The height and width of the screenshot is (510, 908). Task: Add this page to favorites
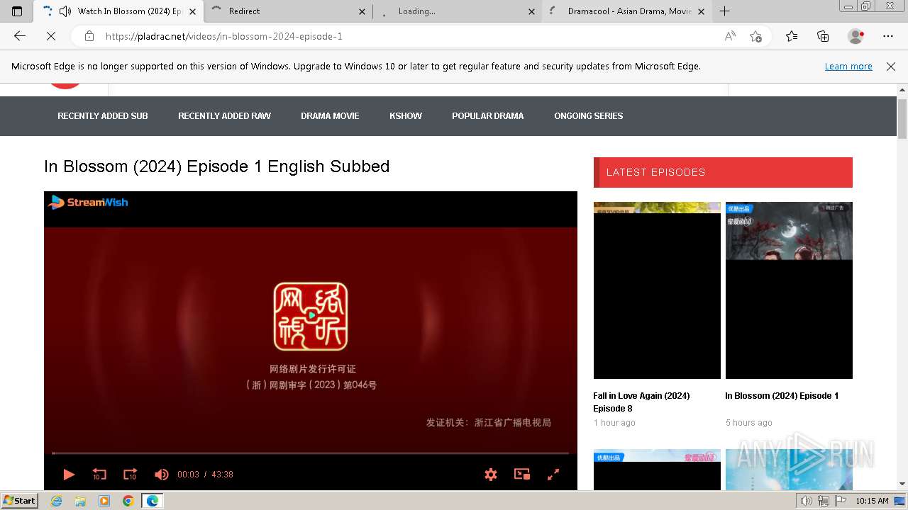[x=756, y=36]
